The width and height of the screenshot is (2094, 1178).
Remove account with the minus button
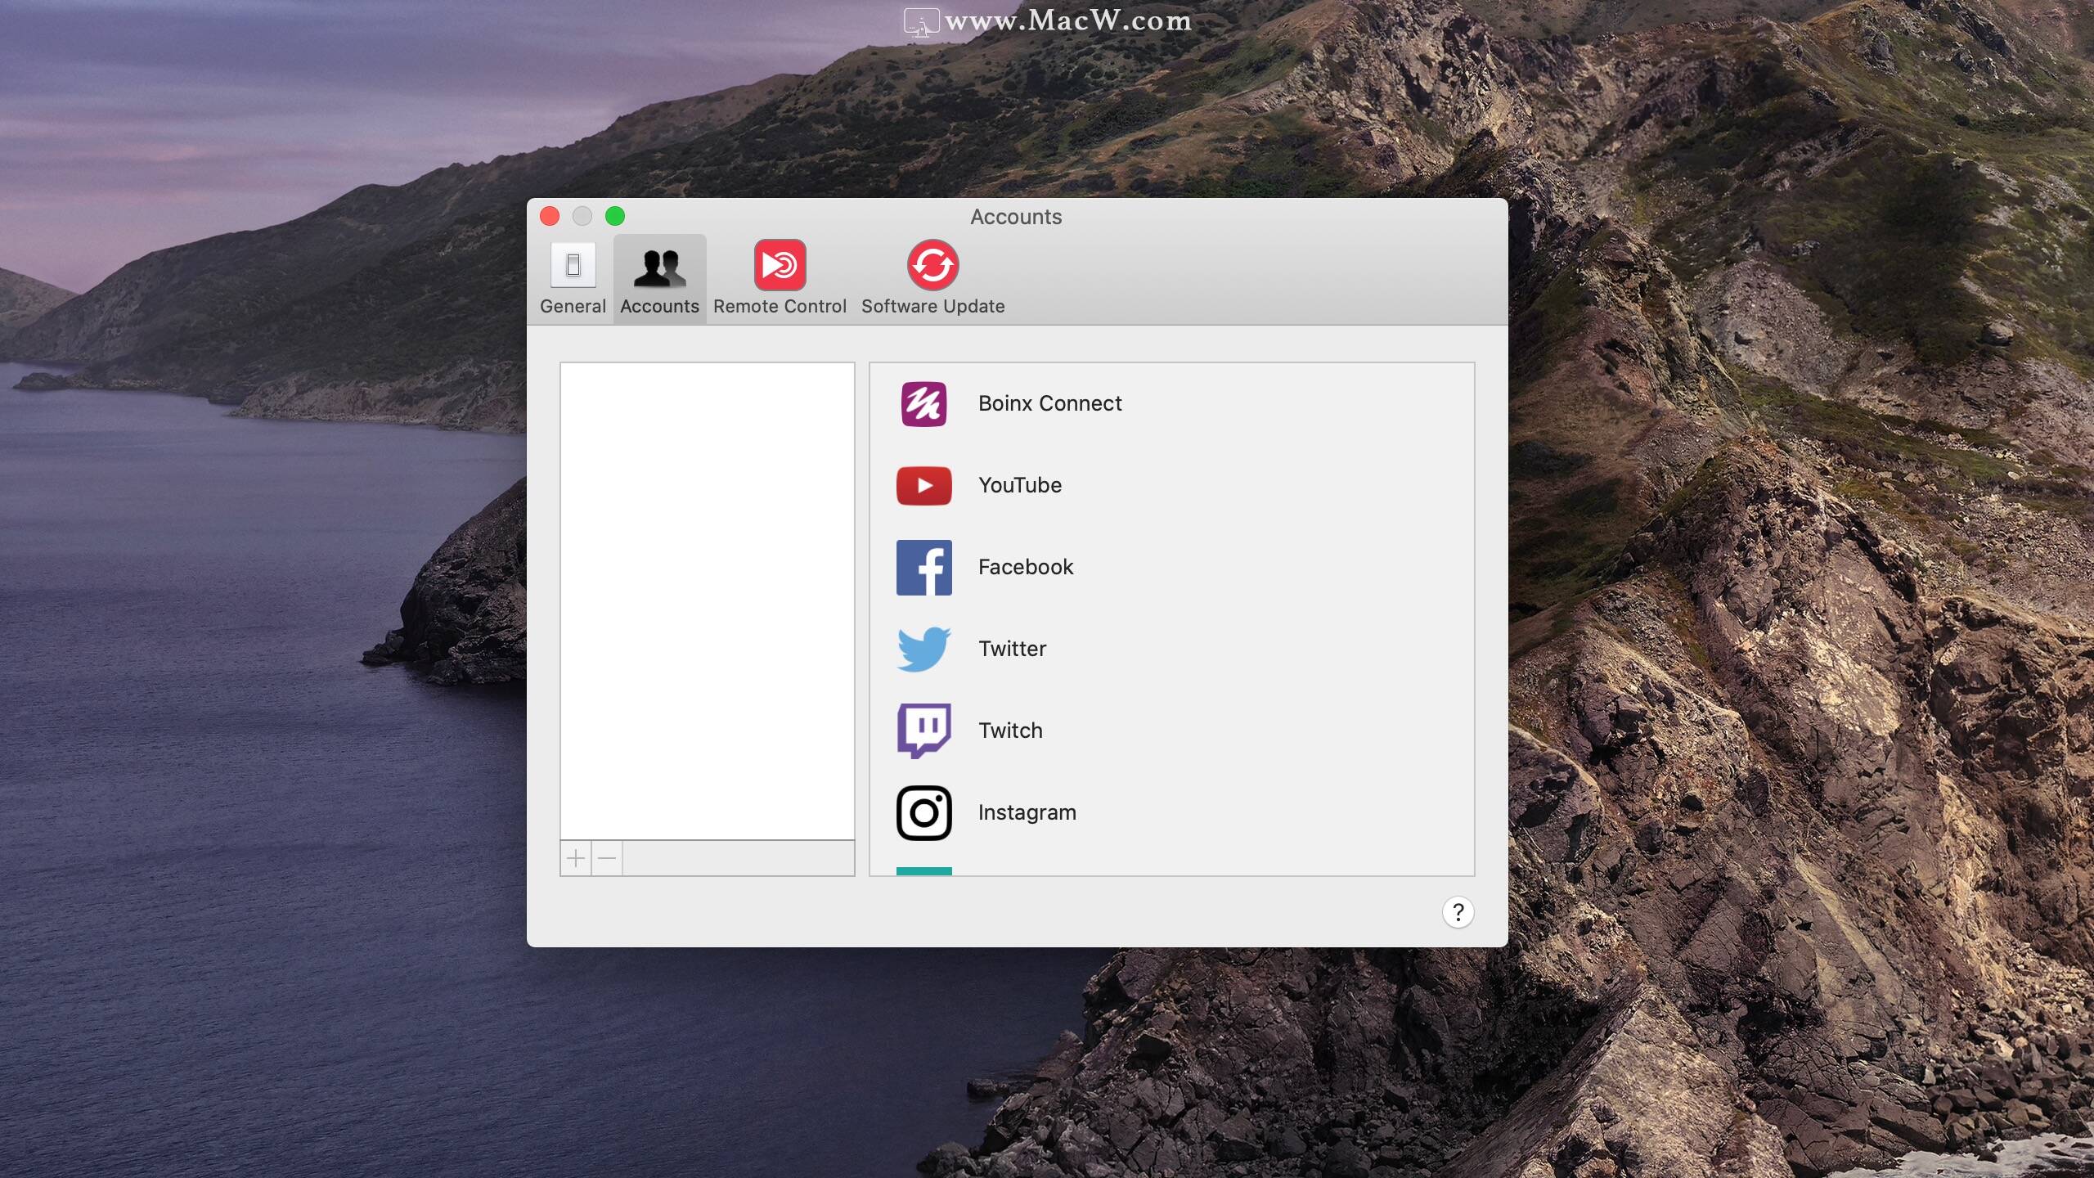607,858
